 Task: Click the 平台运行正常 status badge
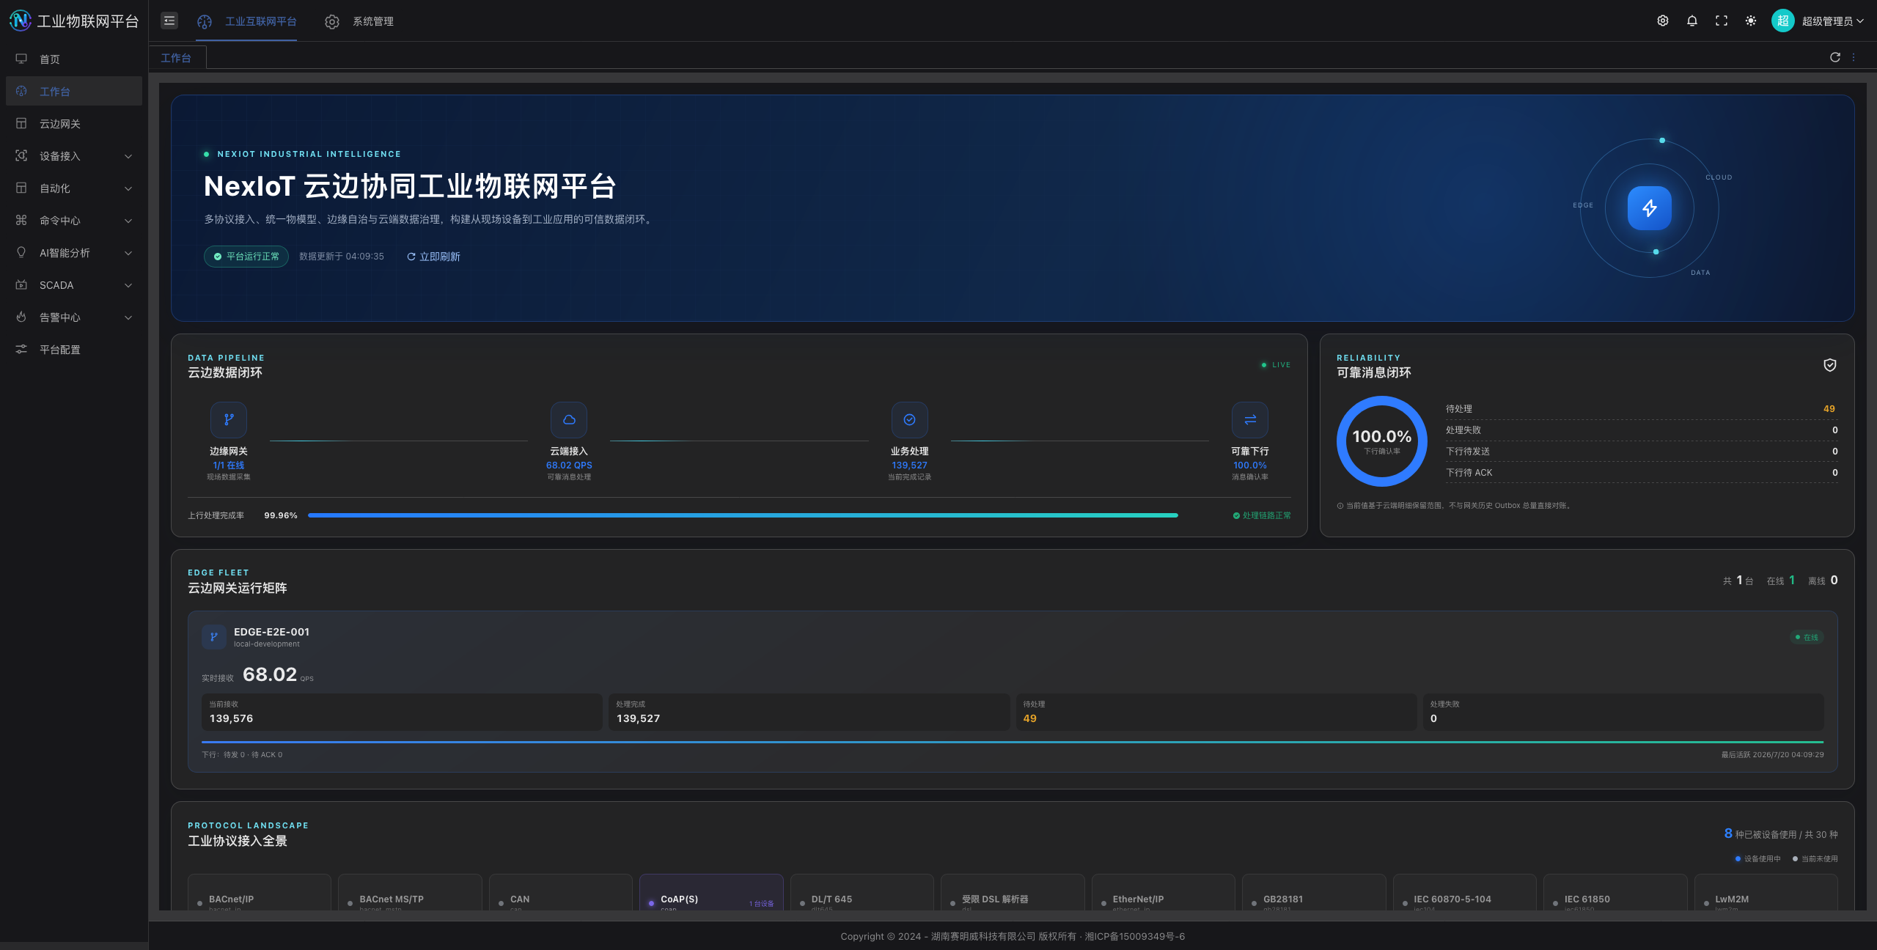(x=246, y=257)
